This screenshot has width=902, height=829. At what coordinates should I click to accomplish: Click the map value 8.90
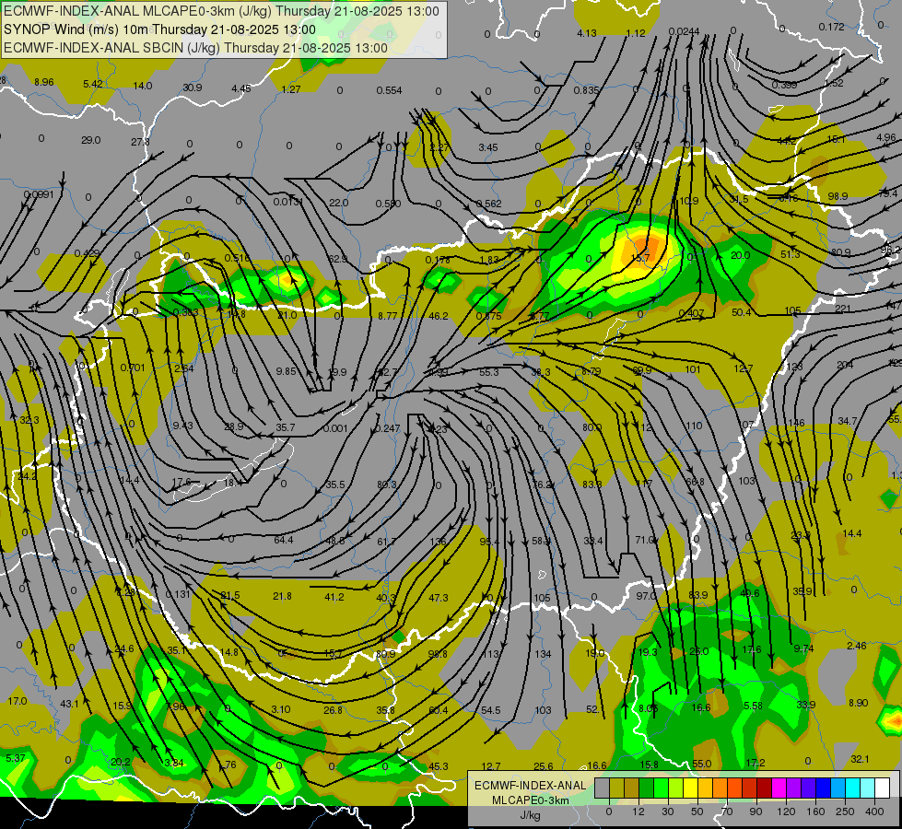coord(859,703)
